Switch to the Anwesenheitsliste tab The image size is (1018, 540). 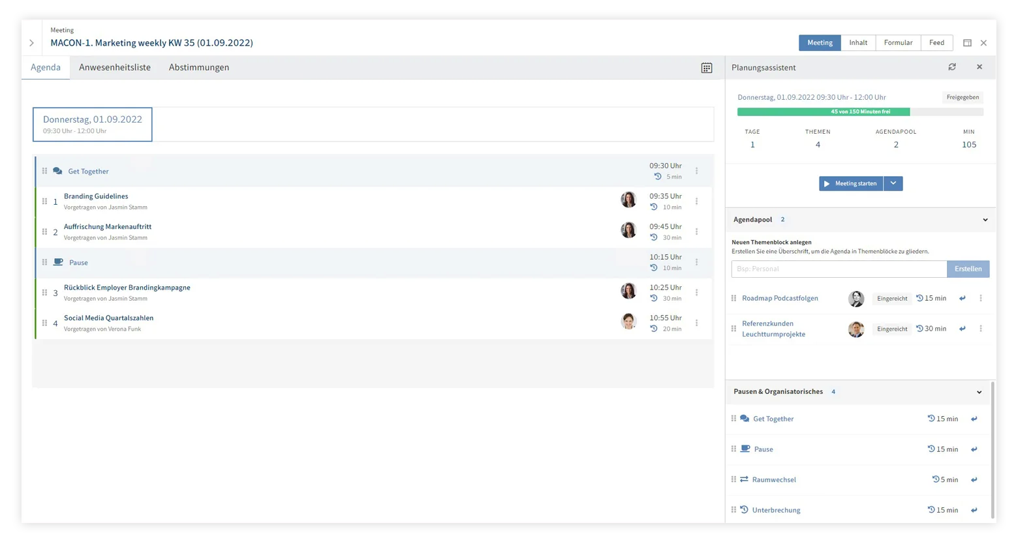click(x=115, y=68)
